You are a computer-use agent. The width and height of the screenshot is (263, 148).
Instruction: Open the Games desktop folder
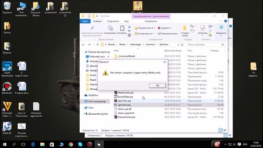coord(7,28)
